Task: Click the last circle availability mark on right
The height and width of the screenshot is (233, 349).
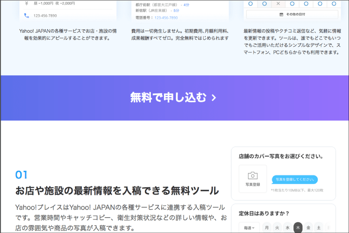Action: [334, 4]
